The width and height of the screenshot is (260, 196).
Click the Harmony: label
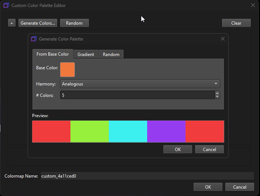click(x=46, y=84)
